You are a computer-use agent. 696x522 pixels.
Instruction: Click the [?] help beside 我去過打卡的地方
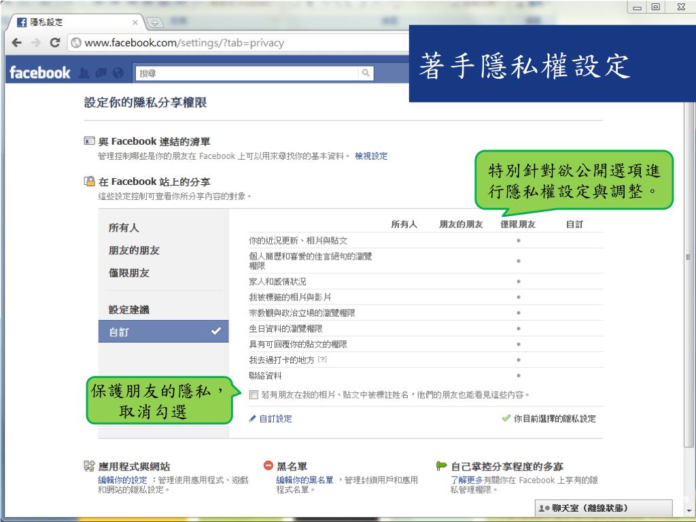pyautogui.click(x=322, y=360)
